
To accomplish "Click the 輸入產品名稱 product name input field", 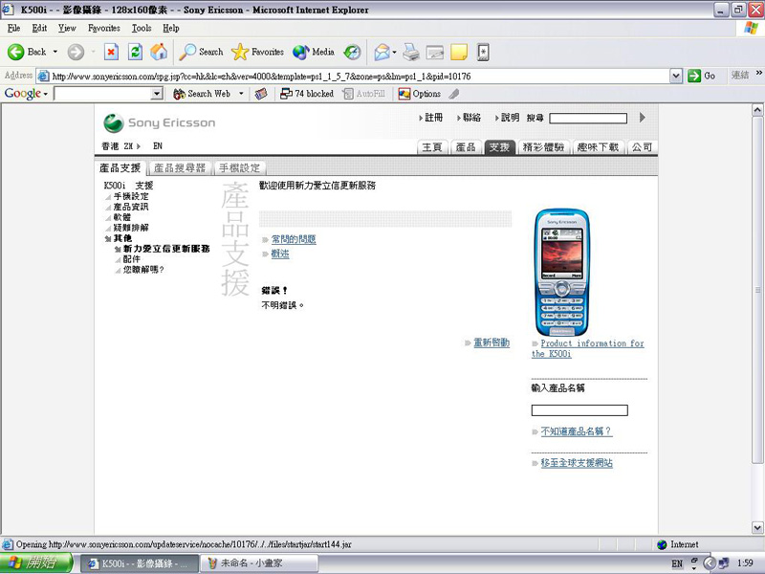I will [579, 410].
